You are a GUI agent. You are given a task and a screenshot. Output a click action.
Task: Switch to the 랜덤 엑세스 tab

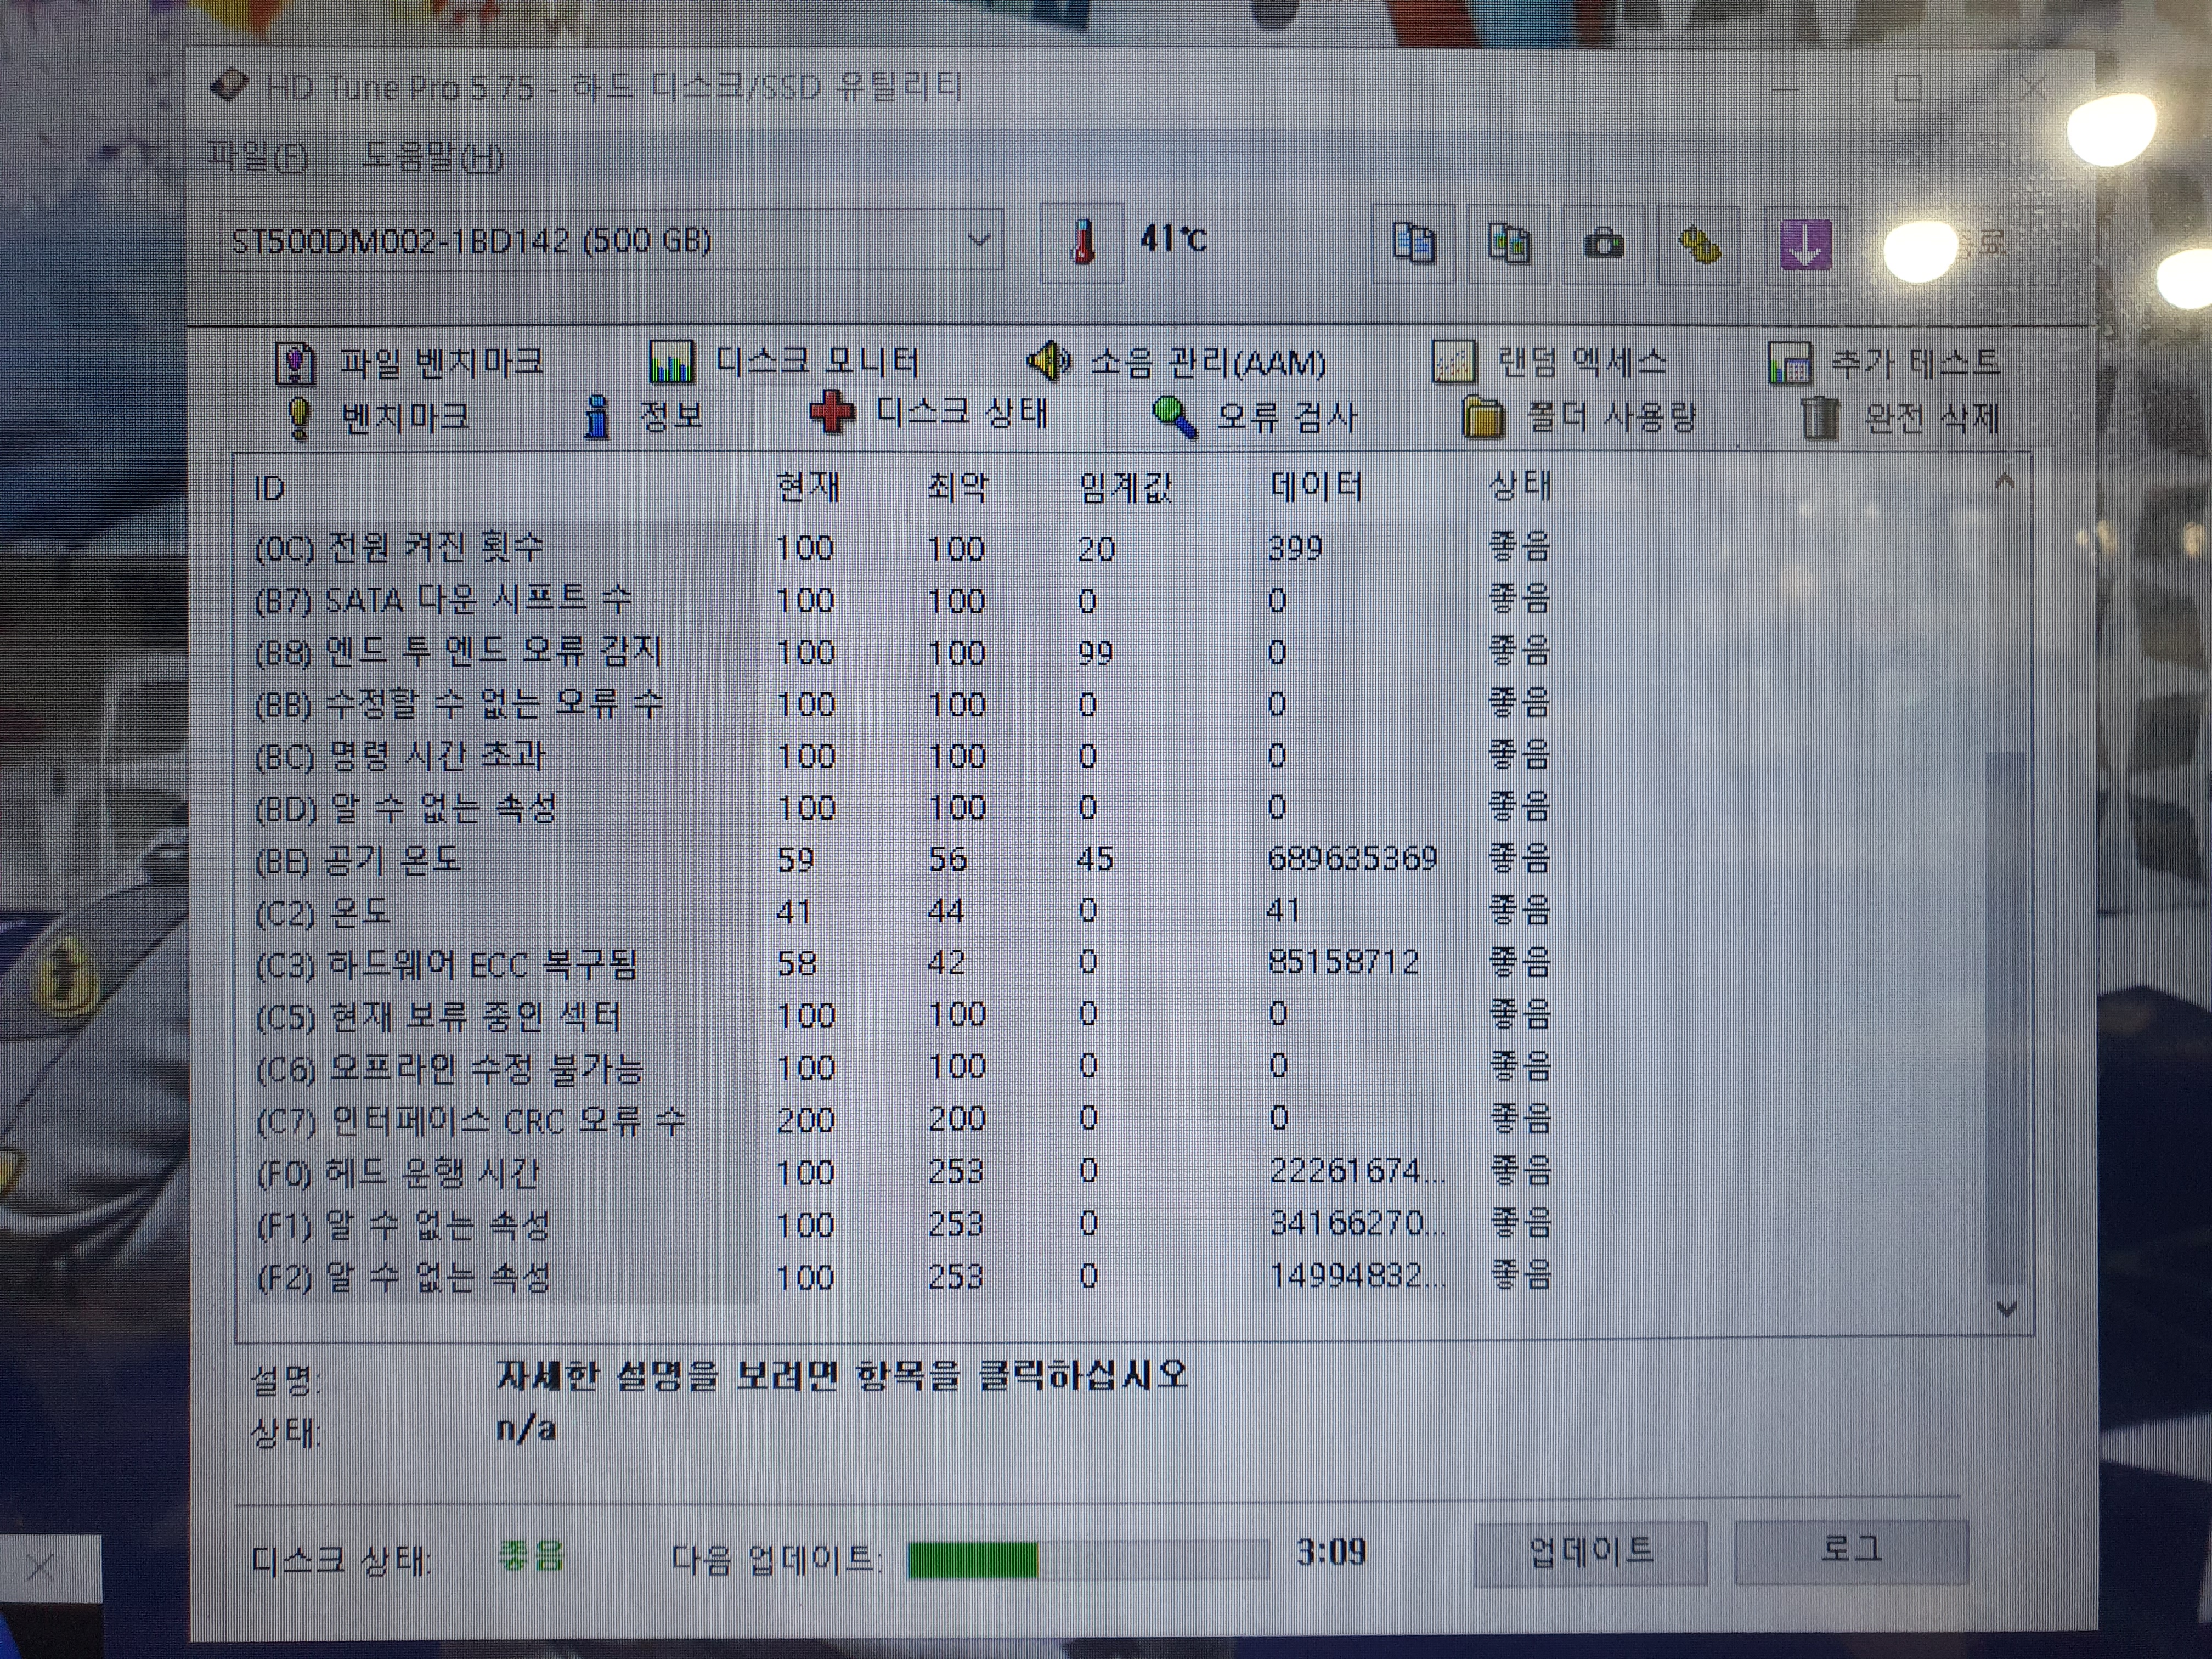[1549, 362]
